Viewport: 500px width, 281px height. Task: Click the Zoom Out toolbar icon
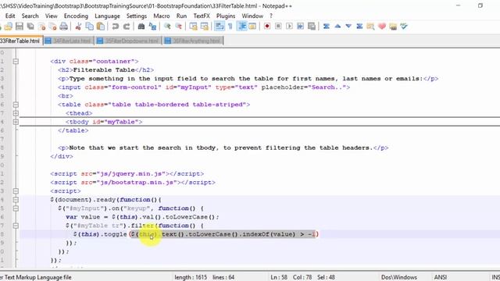(178, 27)
